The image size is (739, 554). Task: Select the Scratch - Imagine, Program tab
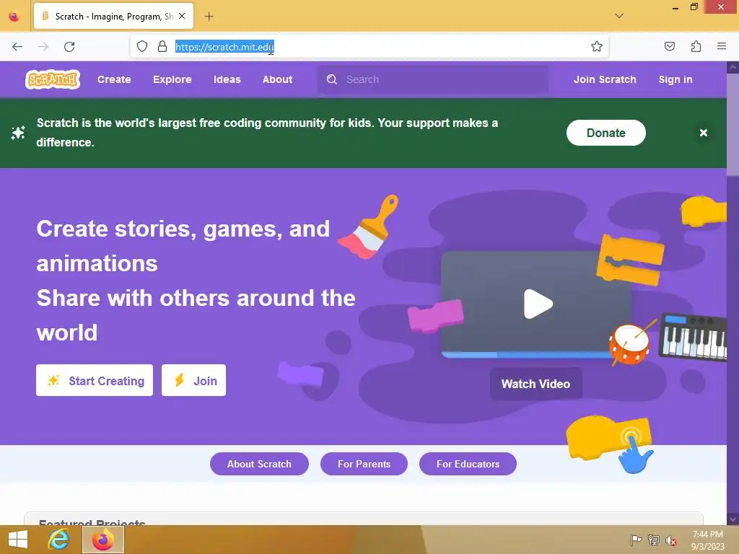(x=113, y=17)
